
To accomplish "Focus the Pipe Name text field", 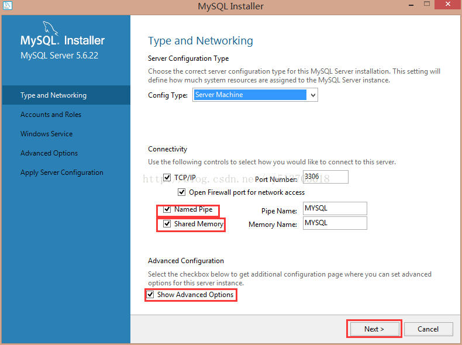I will point(335,209).
